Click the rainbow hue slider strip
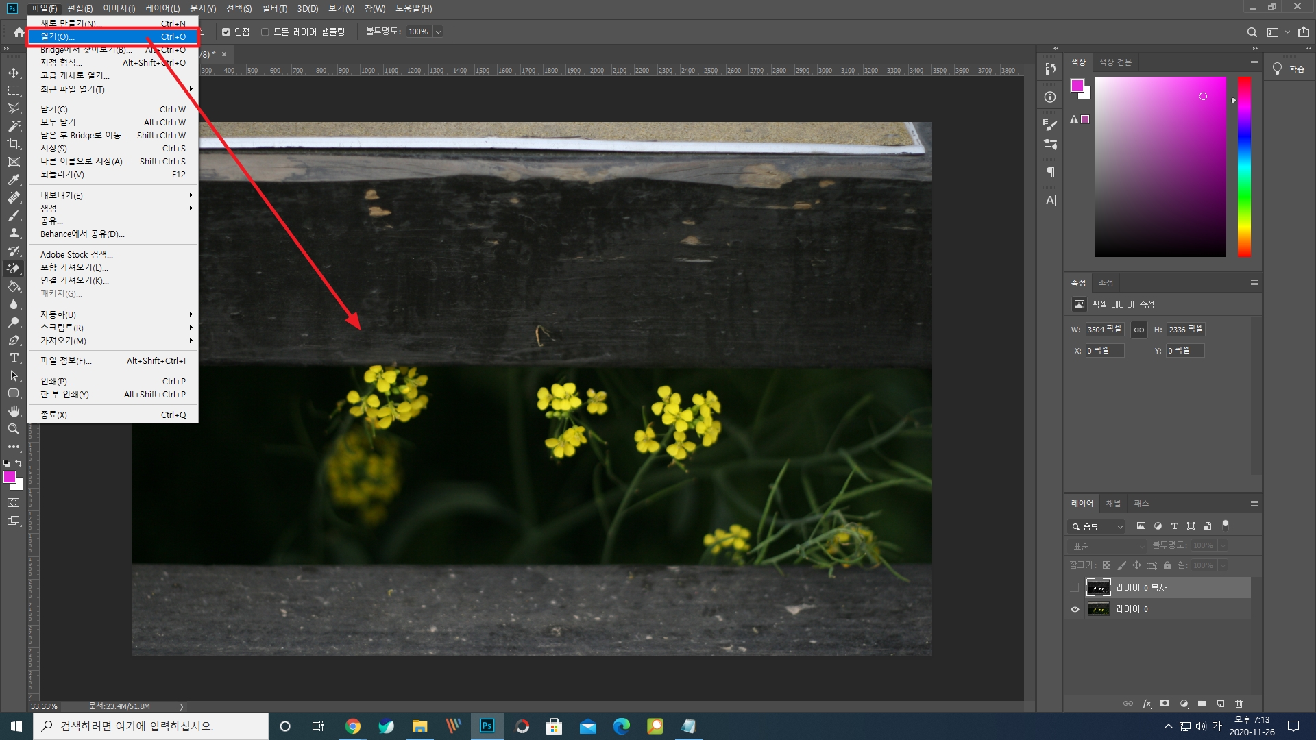 click(1244, 166)
